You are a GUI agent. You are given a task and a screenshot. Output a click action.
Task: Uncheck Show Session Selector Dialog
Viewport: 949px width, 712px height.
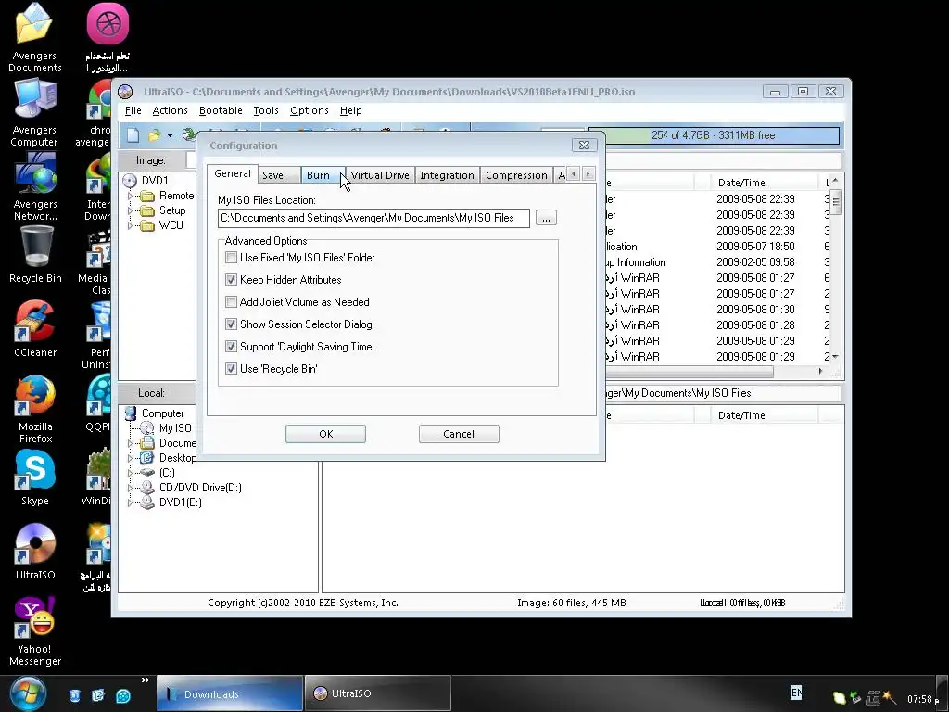231,324
